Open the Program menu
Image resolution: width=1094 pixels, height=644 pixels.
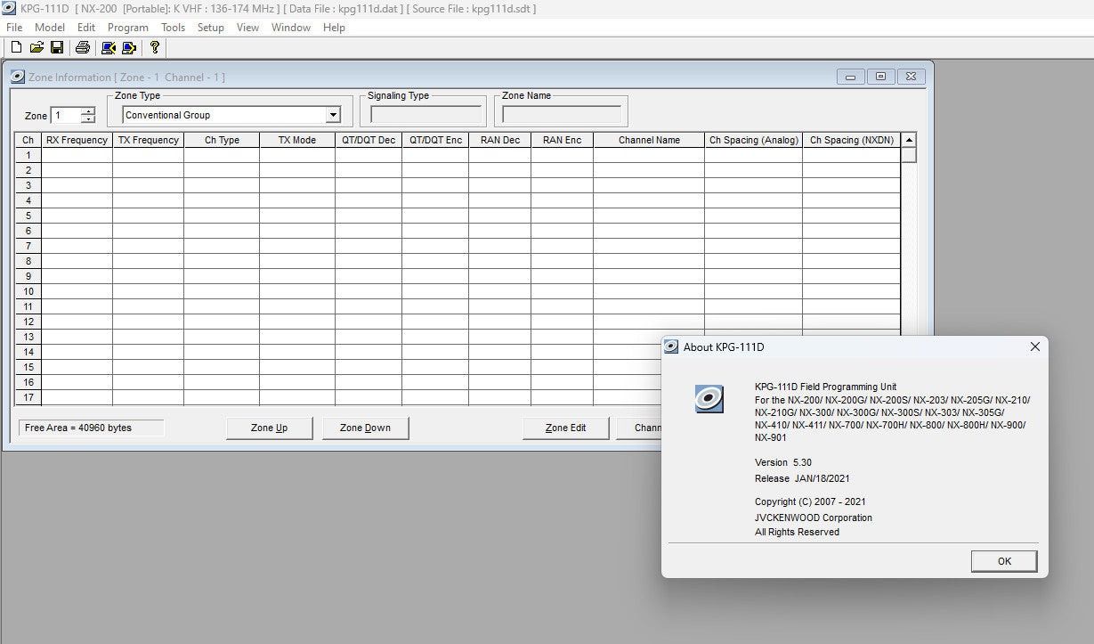coord(127,28)
